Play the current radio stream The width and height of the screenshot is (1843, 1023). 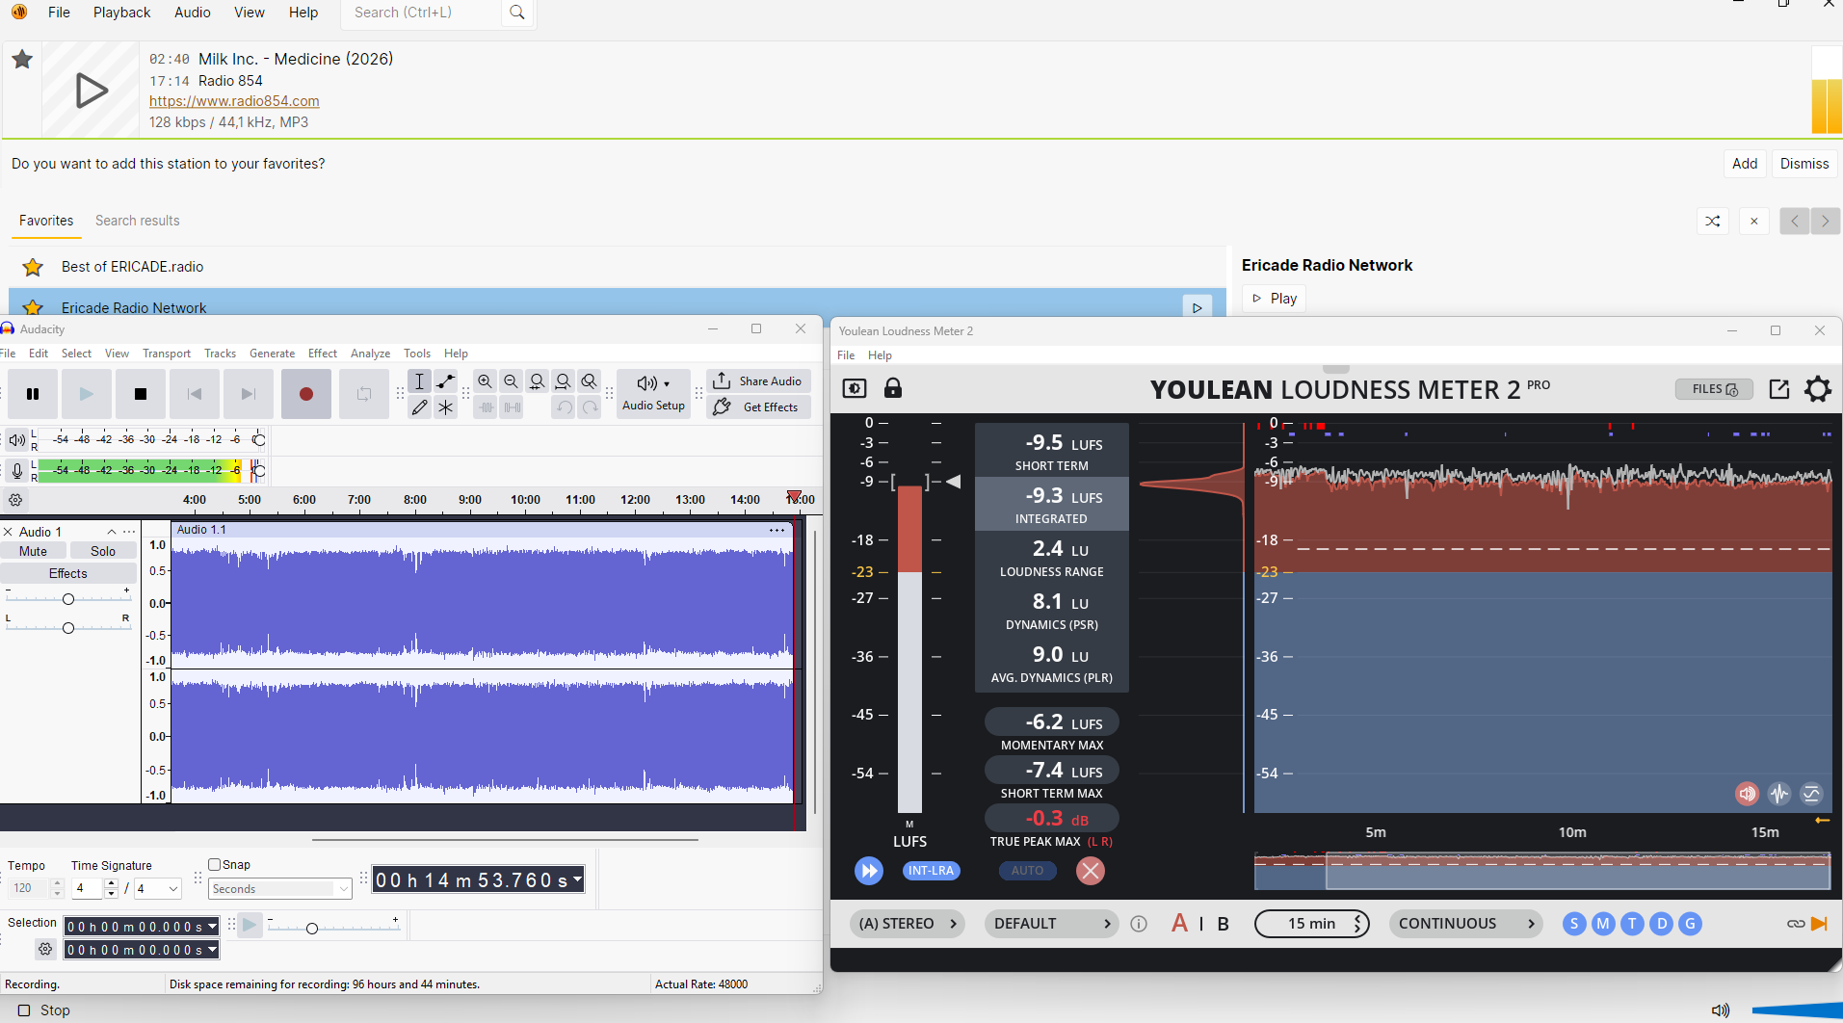tap(91, 91)
